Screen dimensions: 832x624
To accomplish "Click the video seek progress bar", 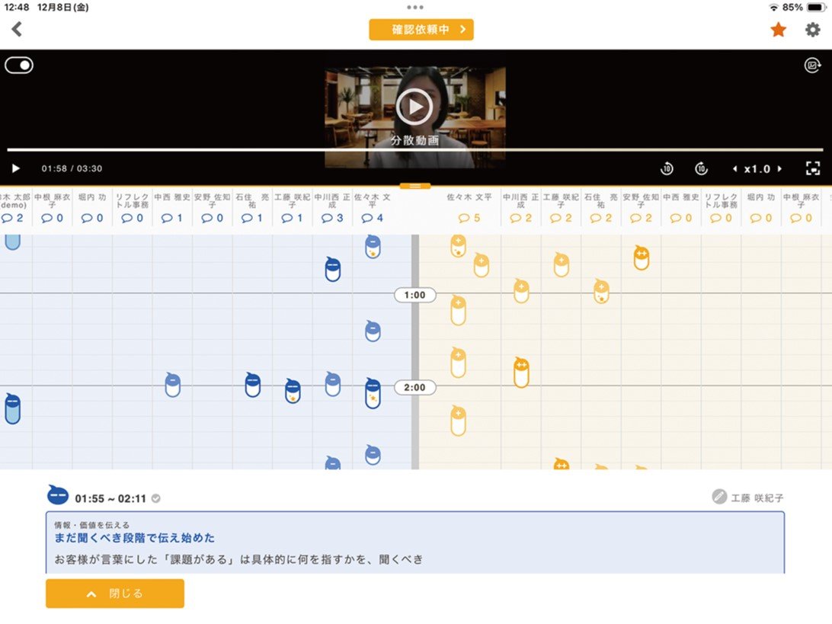I will coord(415,150).
